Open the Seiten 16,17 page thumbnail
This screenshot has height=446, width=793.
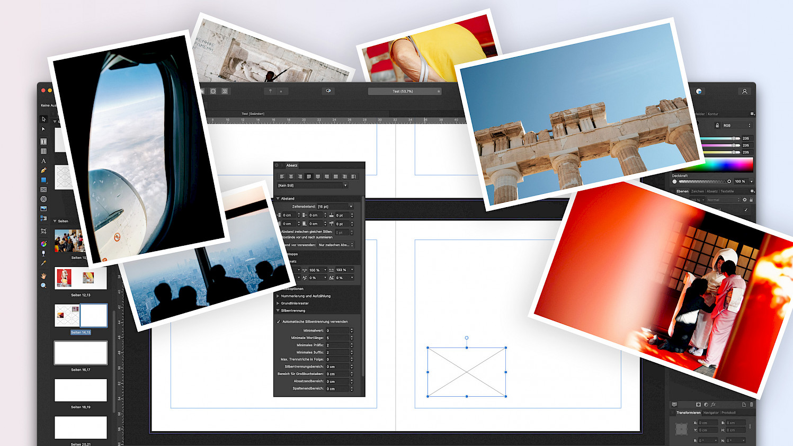coord(81,353)
